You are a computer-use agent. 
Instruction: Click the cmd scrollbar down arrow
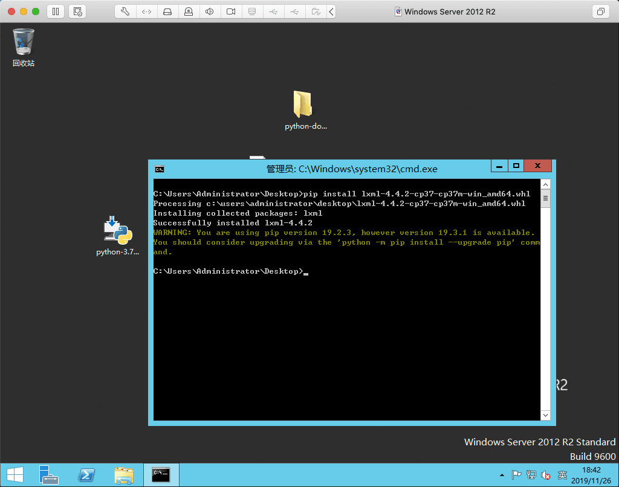[x=546, y=414]
